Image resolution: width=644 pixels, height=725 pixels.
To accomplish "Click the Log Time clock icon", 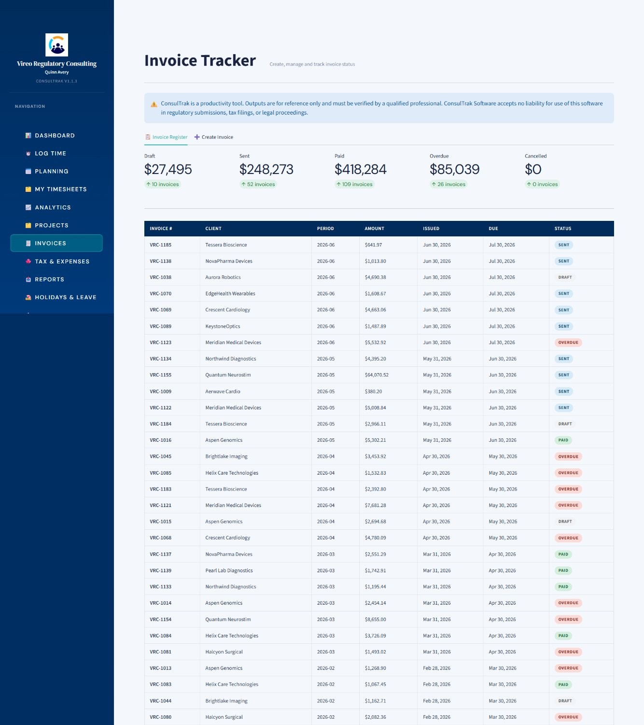I will tap(28, 154).
